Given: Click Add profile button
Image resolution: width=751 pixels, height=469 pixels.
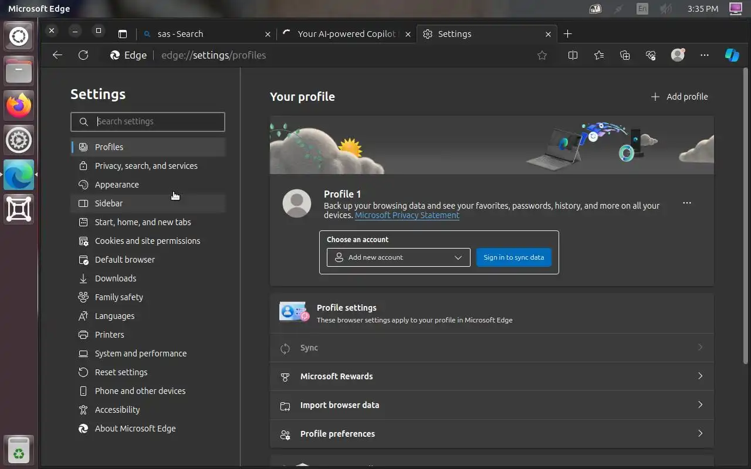Looking at the screenshot, I should [x=679, y=97].
